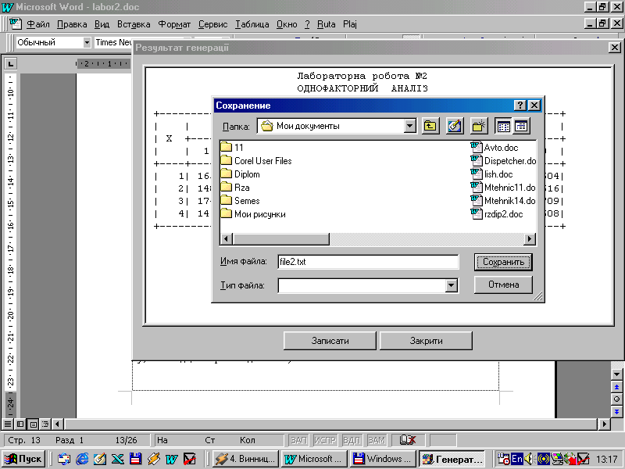This screenshot has width=625, height=469.
Task: Open the Файл menu in Word
Action: coord(37,24)
